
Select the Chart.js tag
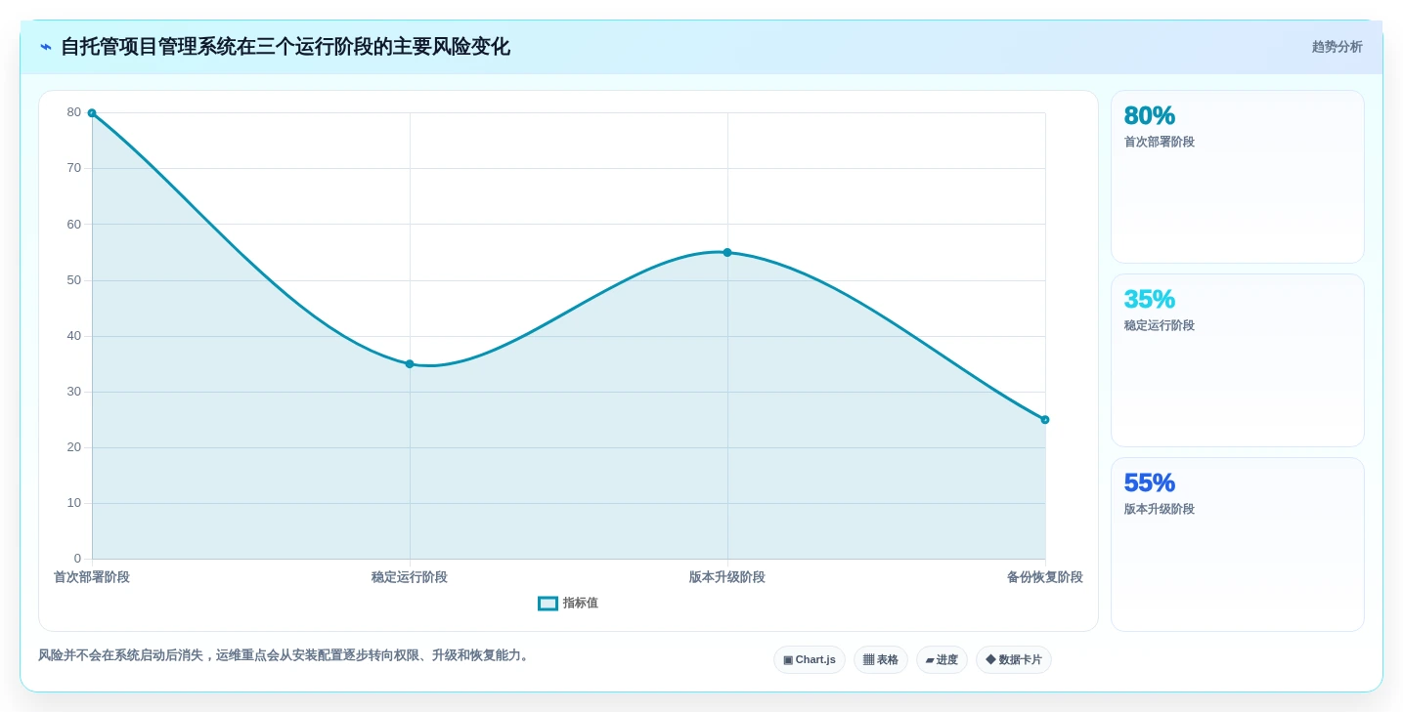point(809,660)
